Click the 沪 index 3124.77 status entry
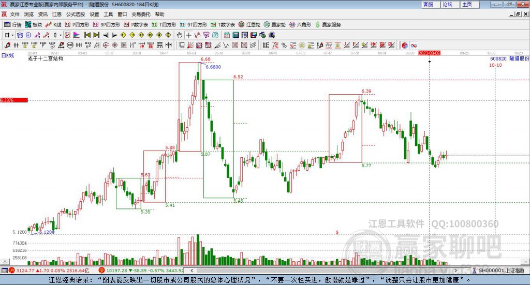Screen dimensions: 530x285 49,271
